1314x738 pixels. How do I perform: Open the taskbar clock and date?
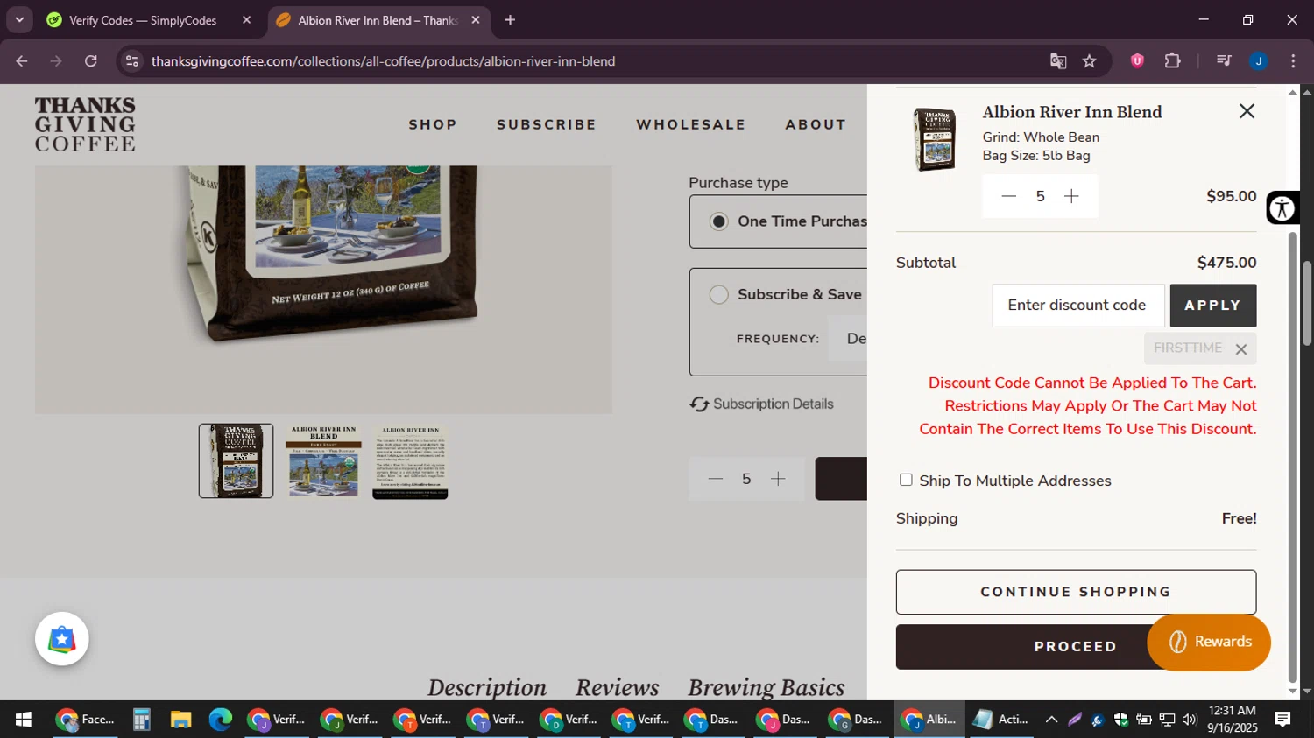click(x=1233, y=720)
